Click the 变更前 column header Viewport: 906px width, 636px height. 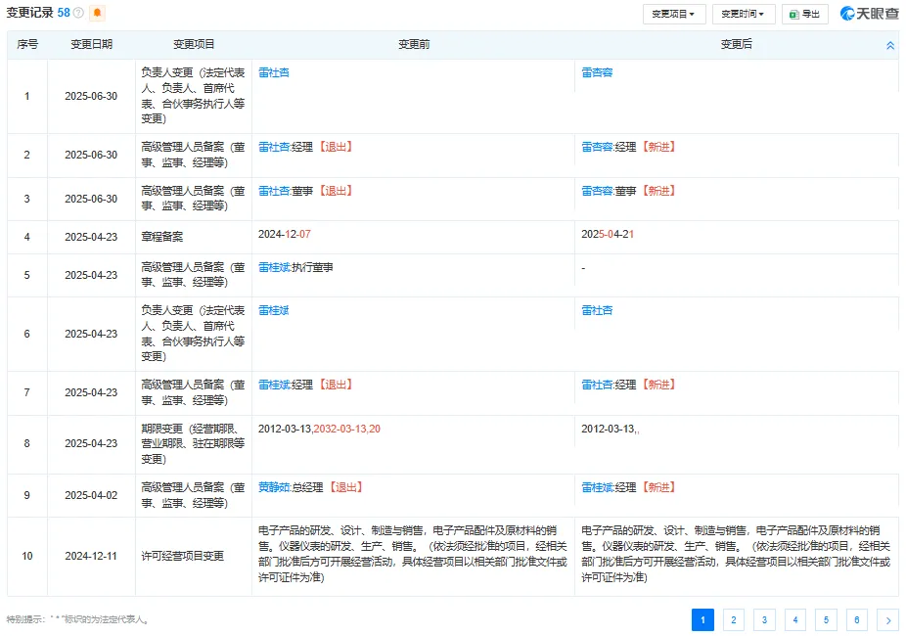[414, 44]
